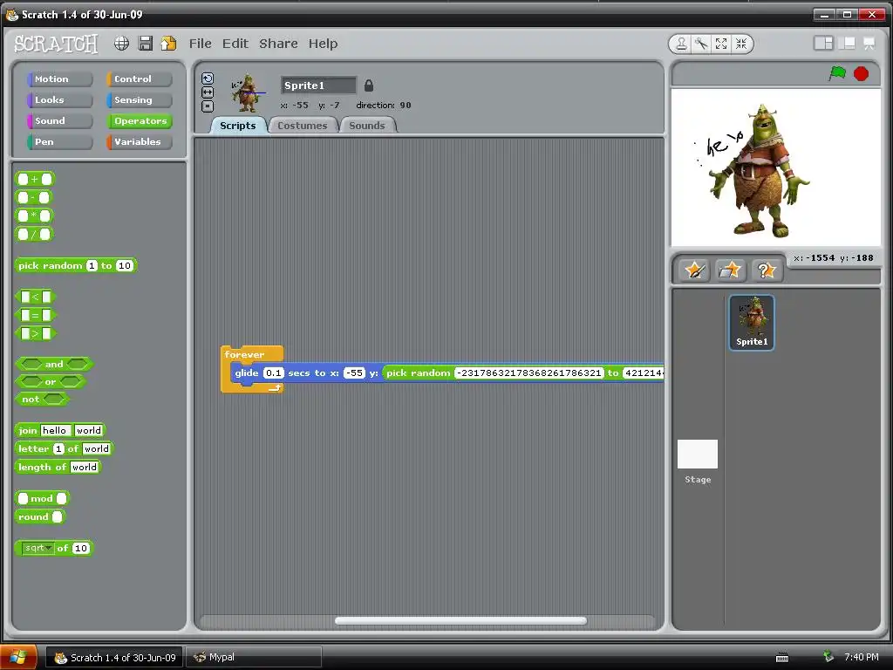Click the red stop sign button
Viewport: 893px width, 670px height.
(861, 73)
